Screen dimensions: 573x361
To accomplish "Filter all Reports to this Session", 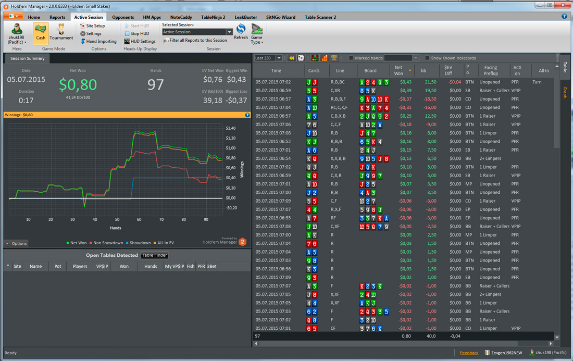I will [x=195, y=41].
